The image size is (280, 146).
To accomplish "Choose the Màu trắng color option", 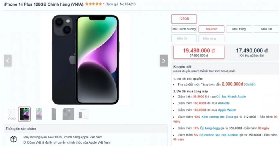I will coord(239,29).
